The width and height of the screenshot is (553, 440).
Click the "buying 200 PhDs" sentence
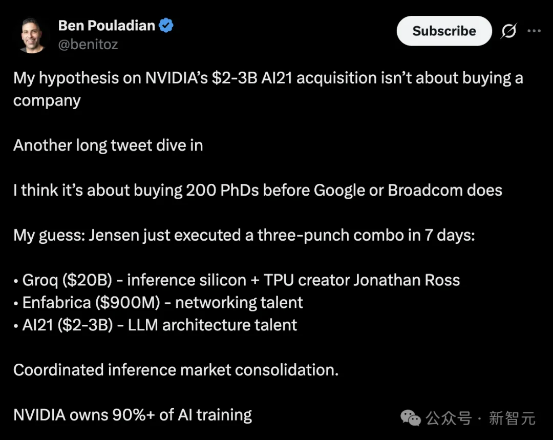coord(258,191)
